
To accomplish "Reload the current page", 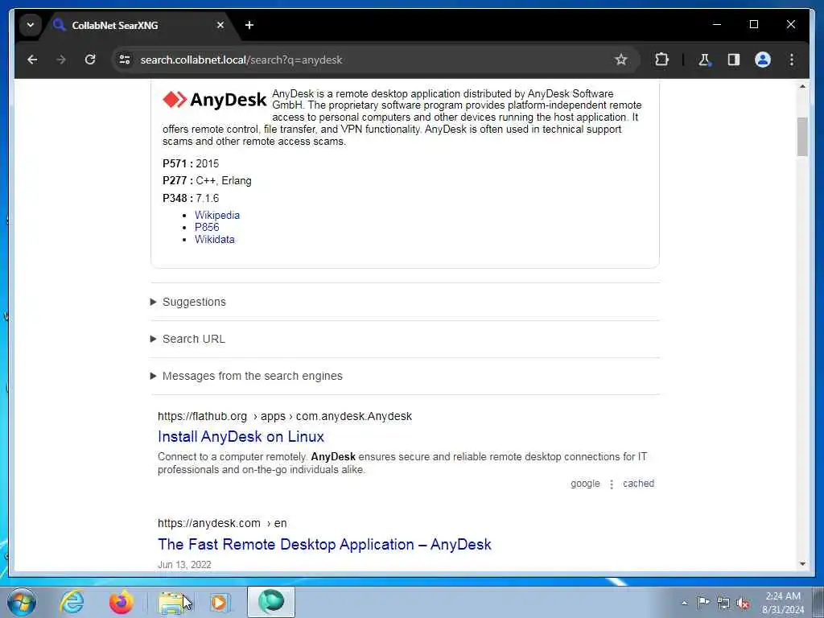I will tap(90, 60).
